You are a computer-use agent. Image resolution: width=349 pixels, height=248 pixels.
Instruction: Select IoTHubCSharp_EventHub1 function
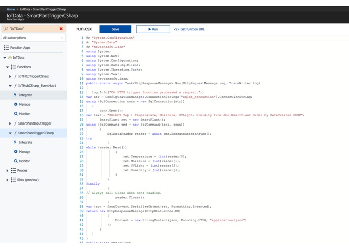37,86
